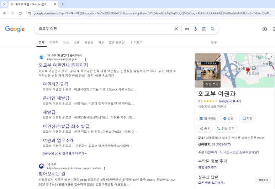The image size is (275, 189).
Task: Share the place with 공유 button
Action: coord(205,129)
